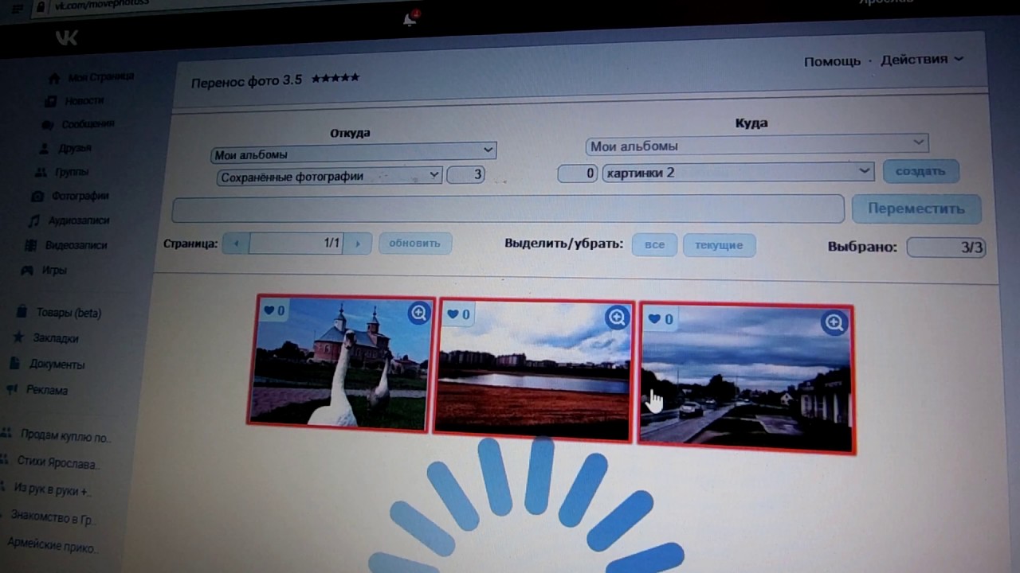Open Мои Страница menu item
This screenshot has height=573, width=1020.
click(101, 77)
